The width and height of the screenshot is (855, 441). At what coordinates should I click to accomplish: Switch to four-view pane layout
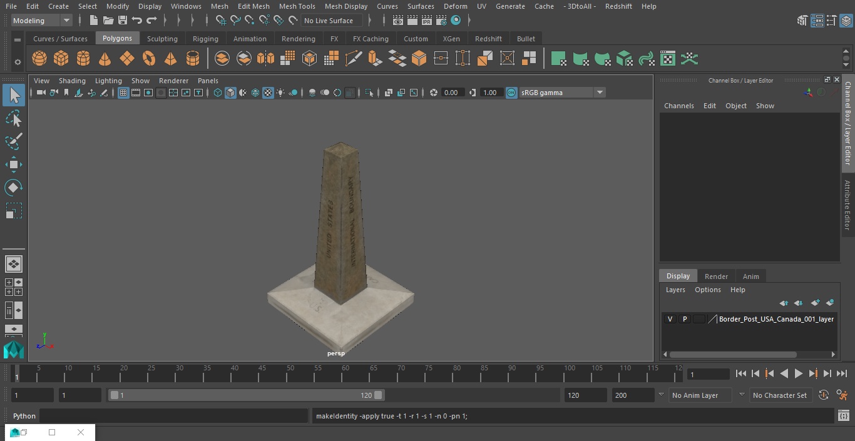[x=14, y=287]
